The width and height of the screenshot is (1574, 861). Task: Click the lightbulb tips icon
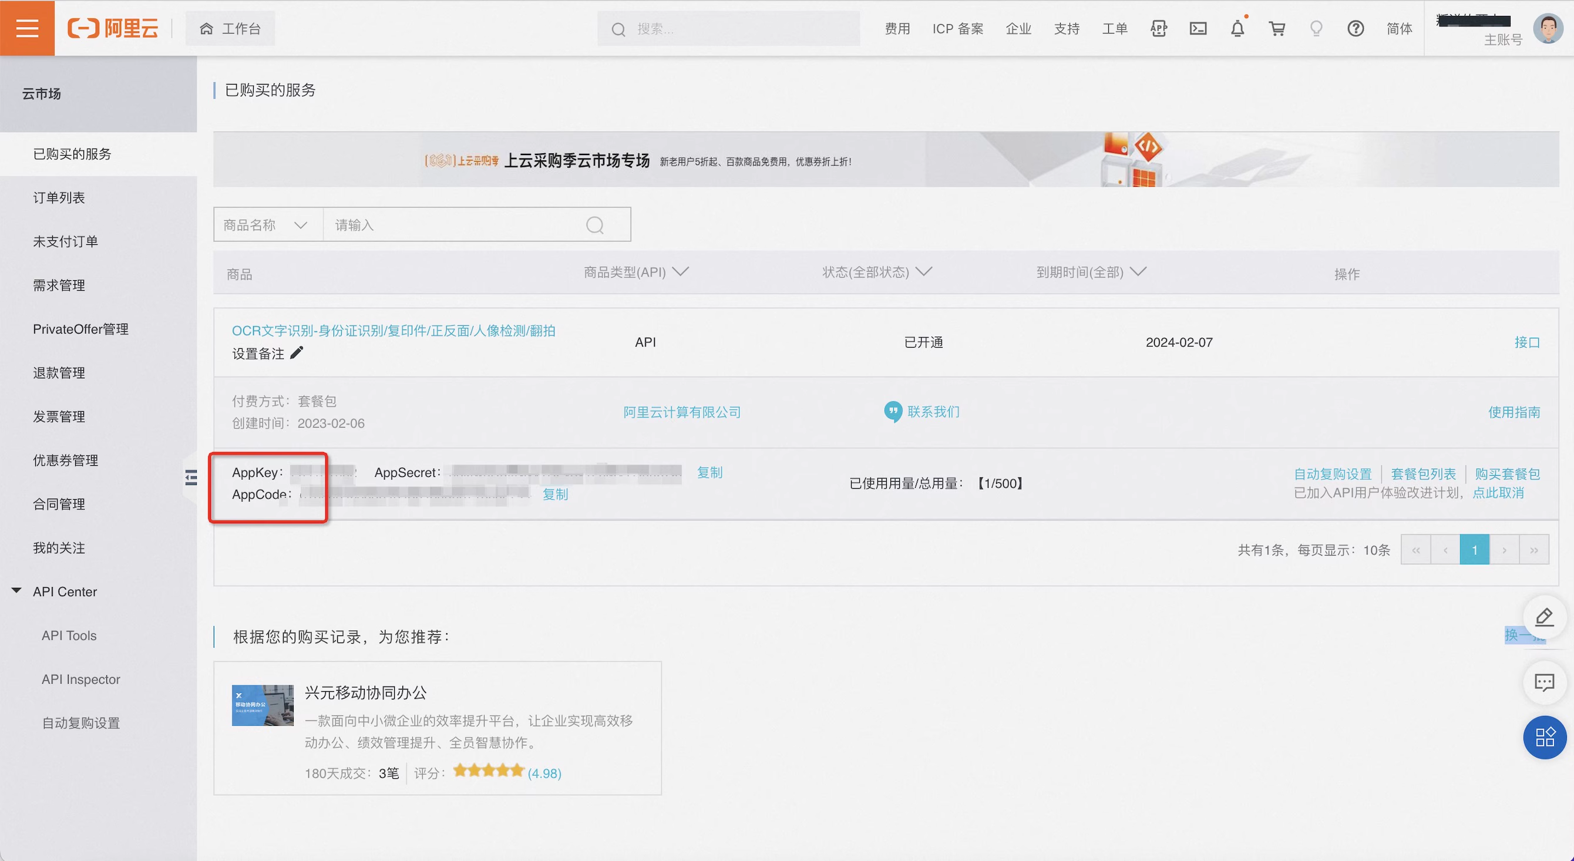pos(1316,29)
